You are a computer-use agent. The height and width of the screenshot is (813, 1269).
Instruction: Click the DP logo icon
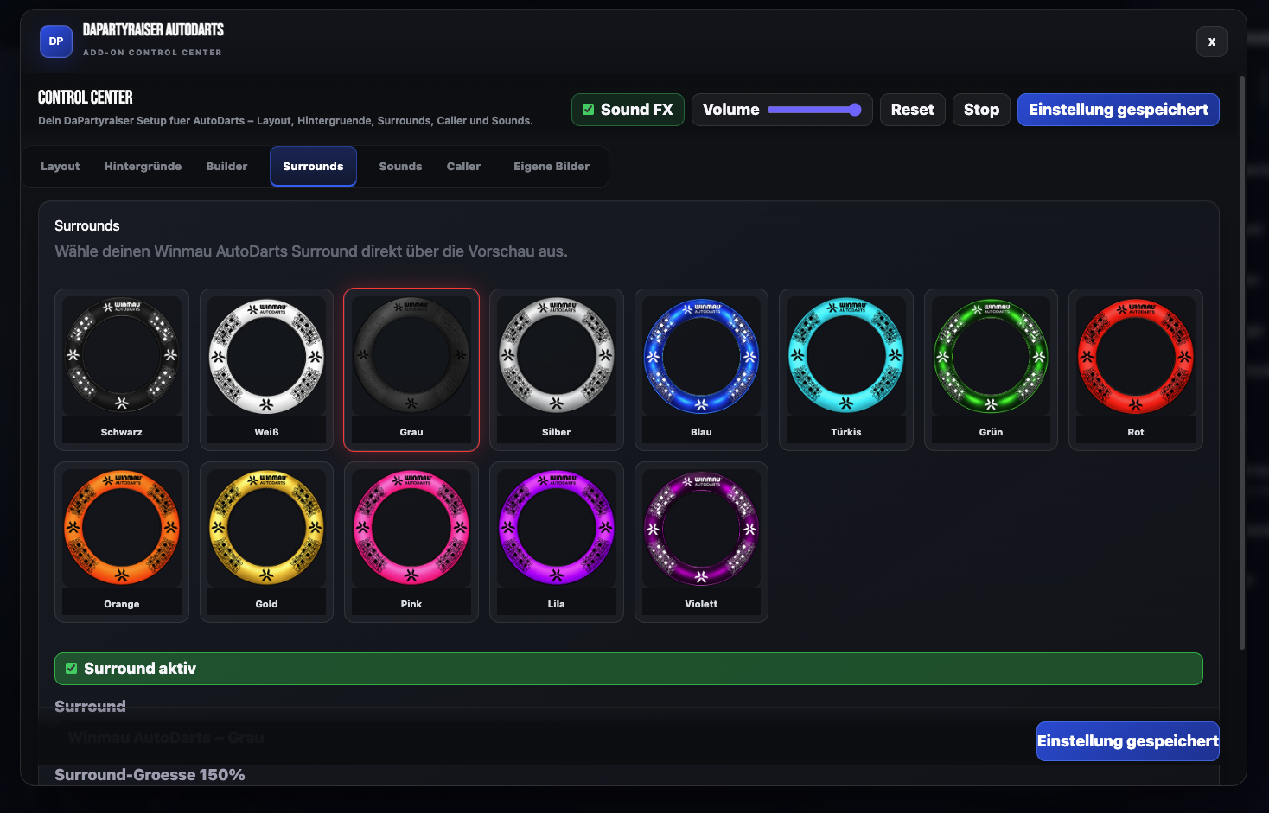[x=56, y=41]
